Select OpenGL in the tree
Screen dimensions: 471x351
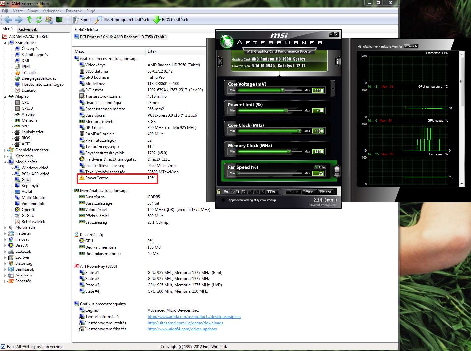29,210
